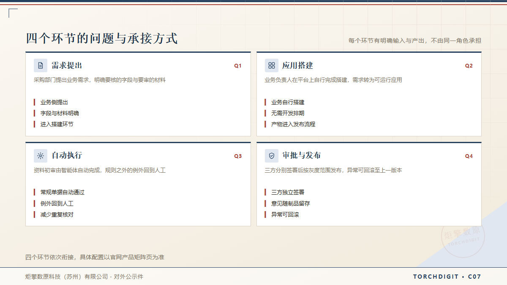Screen dimensions: 507x285
Task: Click the corner bracket mark at top left
Action: coord(13,13)
